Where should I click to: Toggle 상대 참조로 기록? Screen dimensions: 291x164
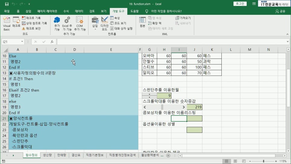34,23
